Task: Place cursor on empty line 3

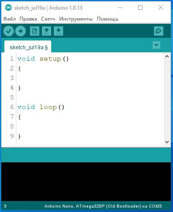Action: [x=90, y=78]
